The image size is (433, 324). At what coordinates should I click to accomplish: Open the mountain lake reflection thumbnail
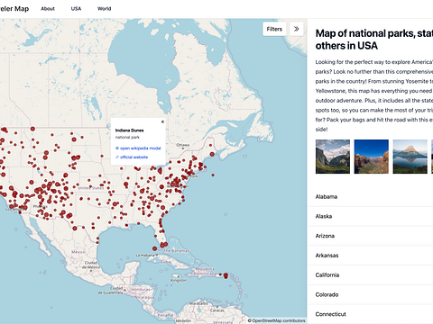(x=410, y=157)
